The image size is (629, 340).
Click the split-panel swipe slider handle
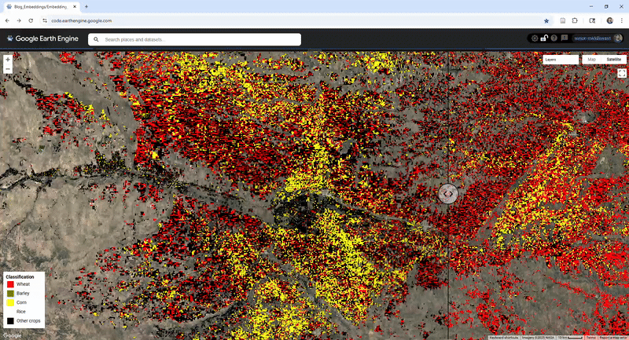click(x=447, y=193)
